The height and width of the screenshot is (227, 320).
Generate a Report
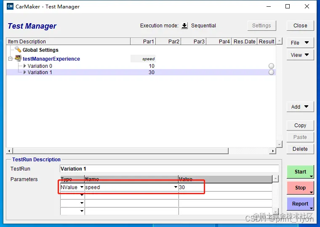(300, 203)
